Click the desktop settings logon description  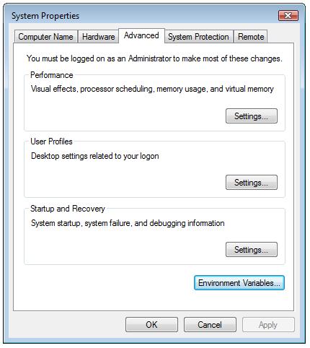[95, 156]
